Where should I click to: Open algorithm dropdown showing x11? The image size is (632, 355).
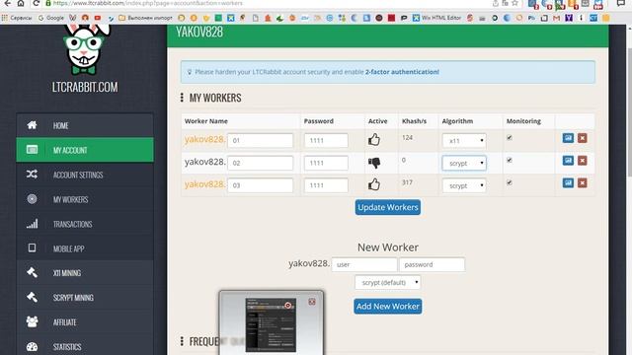pos(464,140)
